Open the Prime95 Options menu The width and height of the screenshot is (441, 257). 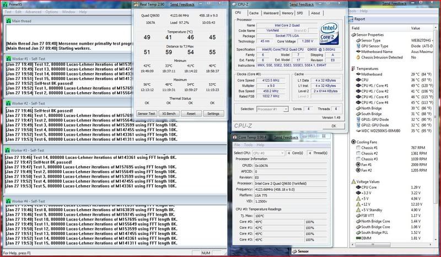[52, 12]
